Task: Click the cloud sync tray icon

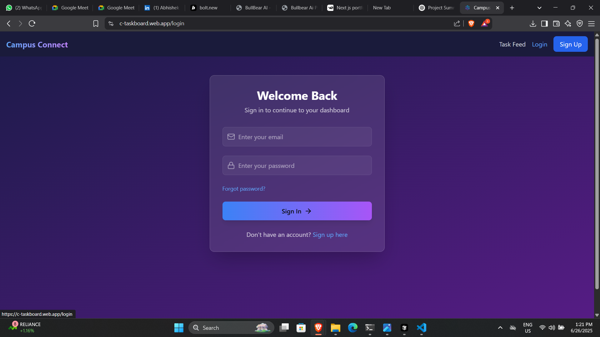Action: click(x=513, y=328)
